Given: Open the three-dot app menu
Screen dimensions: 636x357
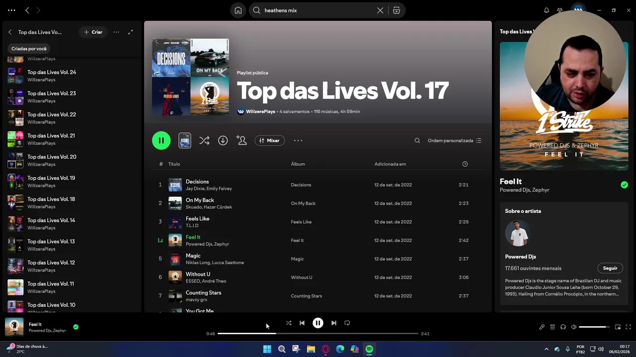Looking at the screenshot, I should tap(11, 10).
